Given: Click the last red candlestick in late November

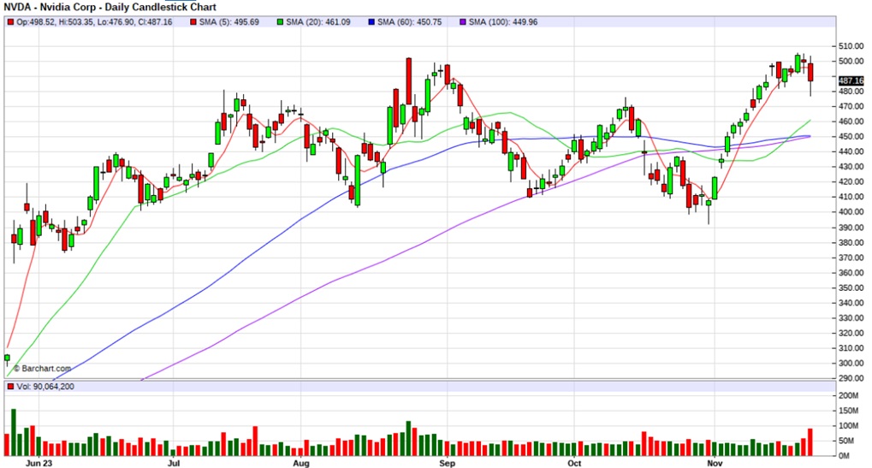Looking at the screenshot, I should (x=810, y=72).
